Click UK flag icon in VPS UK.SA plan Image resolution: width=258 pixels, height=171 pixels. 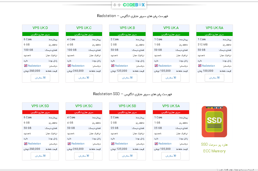pos(156,143)
